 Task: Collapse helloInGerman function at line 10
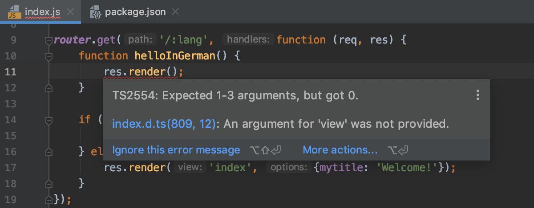click(49, 57)
